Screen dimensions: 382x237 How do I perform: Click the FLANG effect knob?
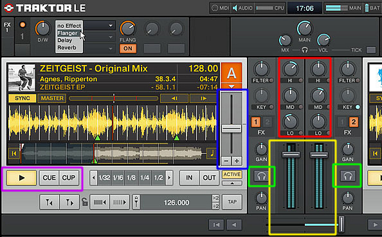[128, 28]
